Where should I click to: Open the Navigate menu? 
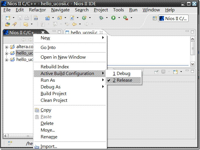[x=60, y=10]
